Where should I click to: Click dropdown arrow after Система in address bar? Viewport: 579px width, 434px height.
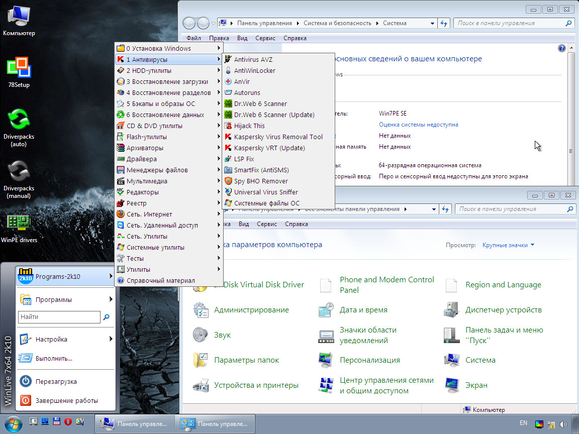pos(431,23)
